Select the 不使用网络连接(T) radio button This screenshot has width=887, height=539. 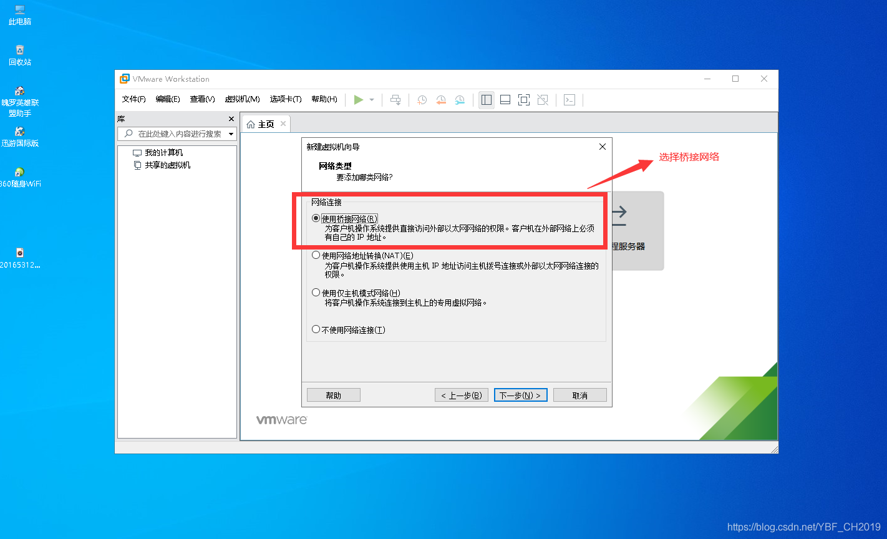pos(316,329)
